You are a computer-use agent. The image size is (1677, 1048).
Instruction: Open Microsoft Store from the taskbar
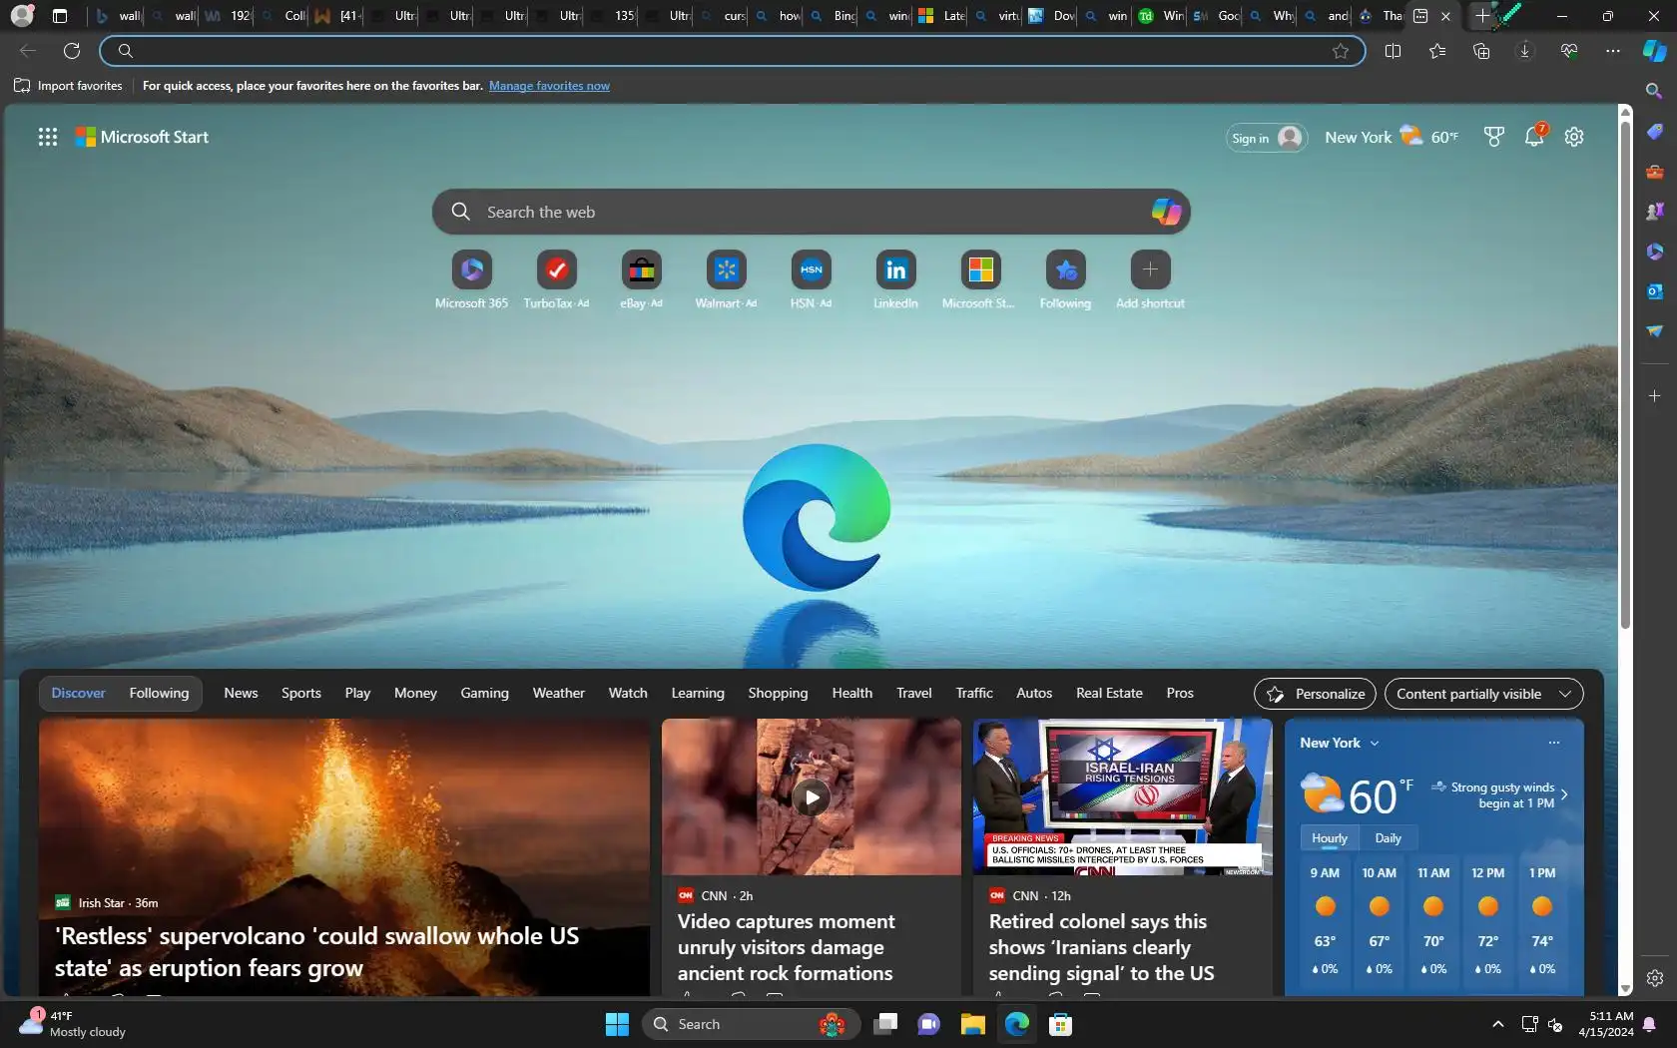point(1060,1024)
